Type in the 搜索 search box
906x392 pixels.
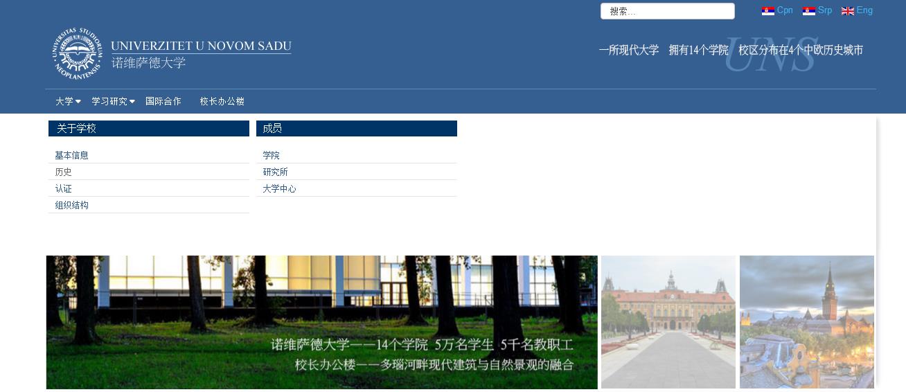click(667, 11)
